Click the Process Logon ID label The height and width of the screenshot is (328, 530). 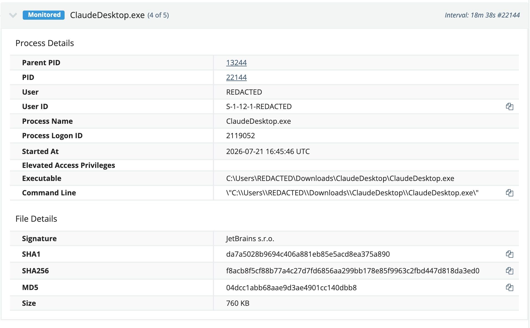point(52,136)
